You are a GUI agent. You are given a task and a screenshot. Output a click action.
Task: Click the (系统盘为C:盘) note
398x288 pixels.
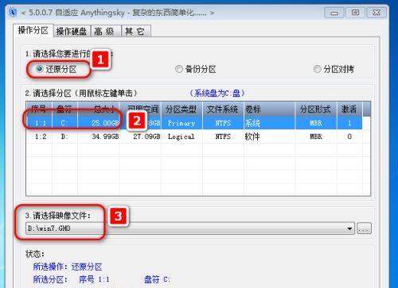pos(217,93)
